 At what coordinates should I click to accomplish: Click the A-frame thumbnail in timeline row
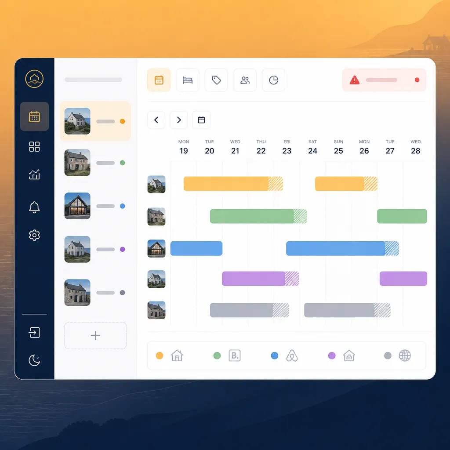[156, 248]
